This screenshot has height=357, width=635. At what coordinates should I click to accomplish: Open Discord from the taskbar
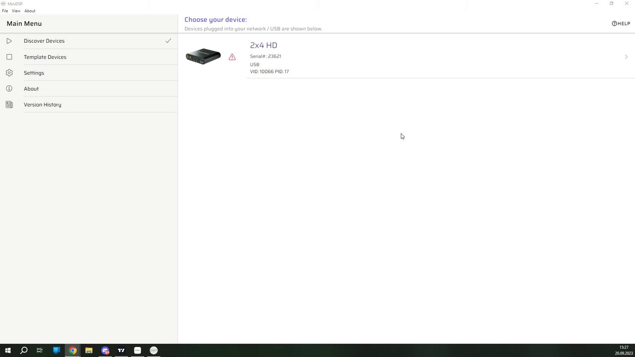click(105, 351)
